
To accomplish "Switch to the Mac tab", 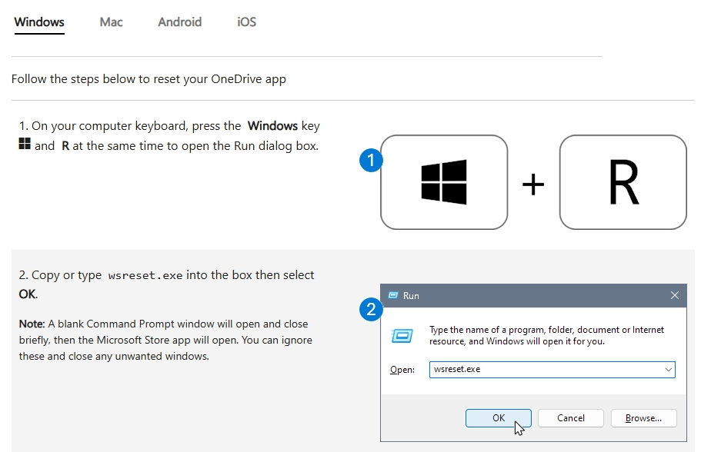I will 111,22.
